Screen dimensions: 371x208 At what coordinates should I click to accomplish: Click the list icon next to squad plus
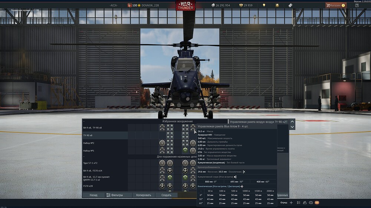(299, 202)
